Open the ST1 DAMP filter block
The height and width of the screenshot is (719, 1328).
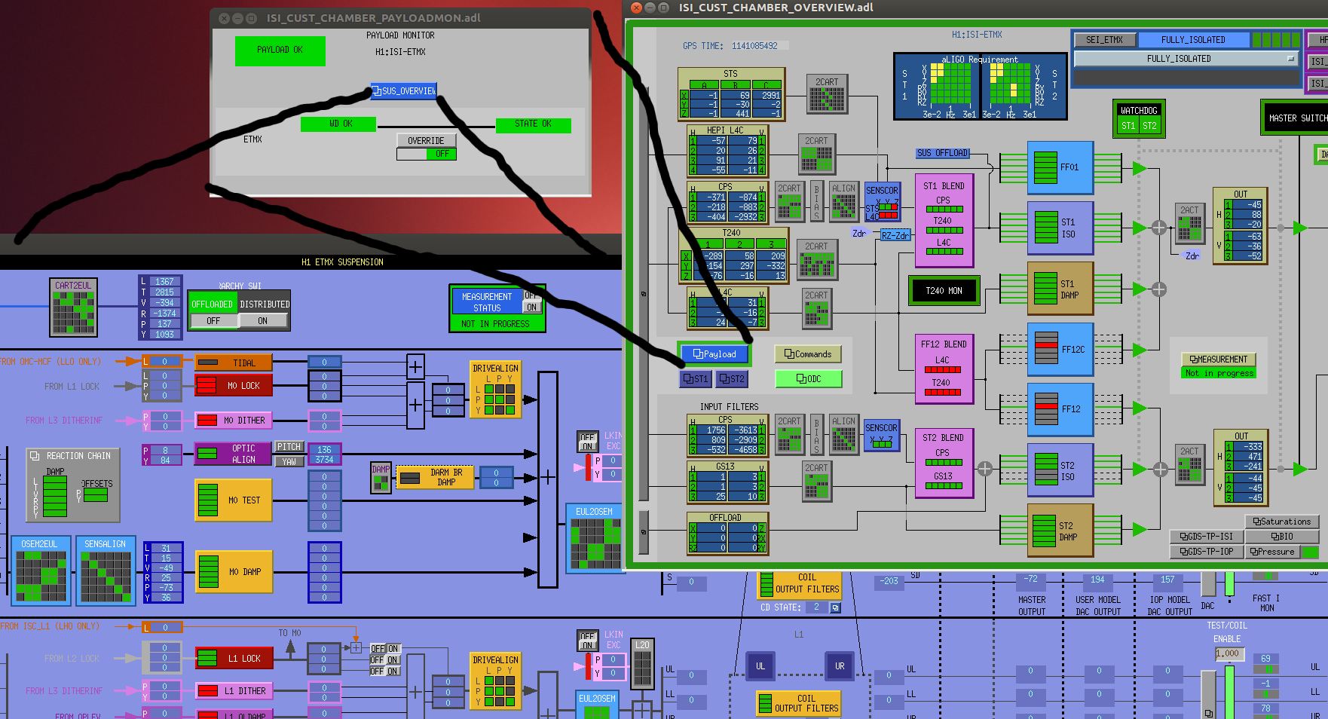point(1060,289)
